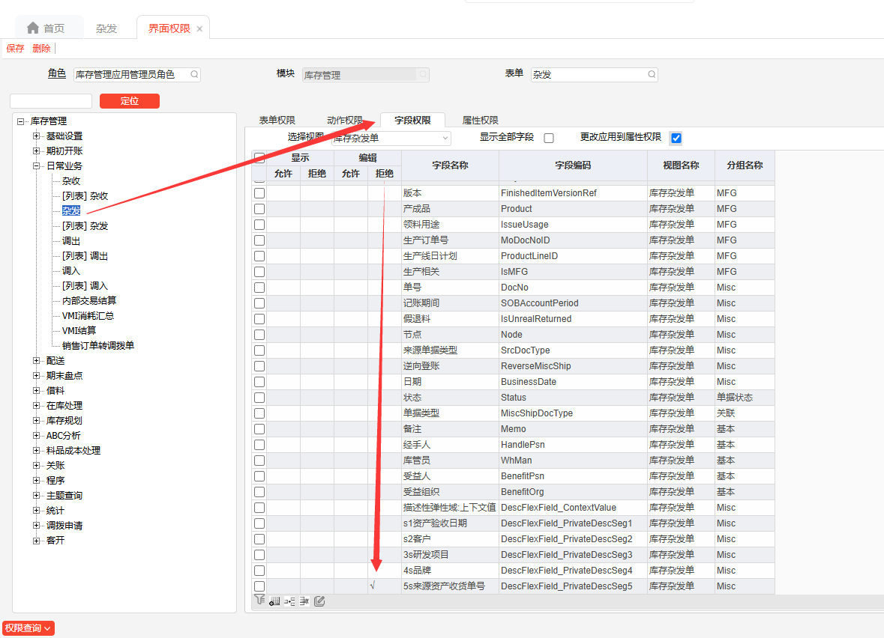Click the home icon on 首页 tab

[x=33, y=28]
